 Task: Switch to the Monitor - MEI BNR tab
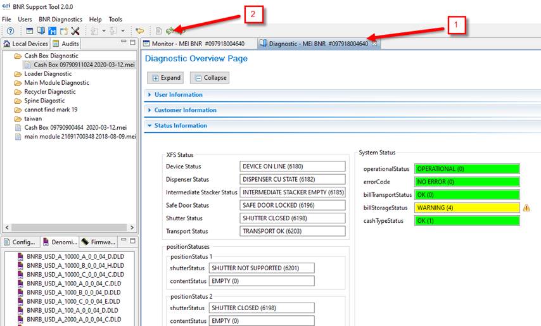click(198, 44)
